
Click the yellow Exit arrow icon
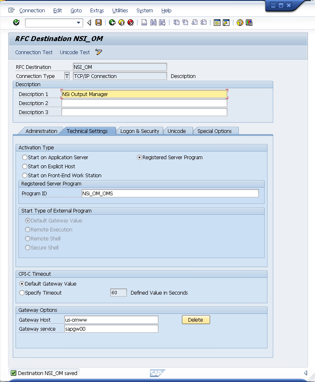[x=121, y=23]
